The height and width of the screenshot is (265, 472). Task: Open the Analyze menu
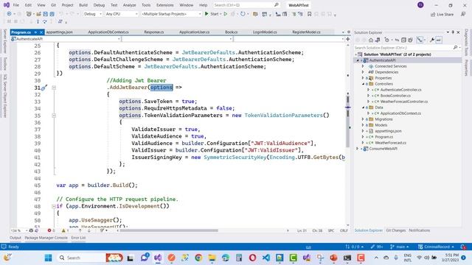point(130,5)
